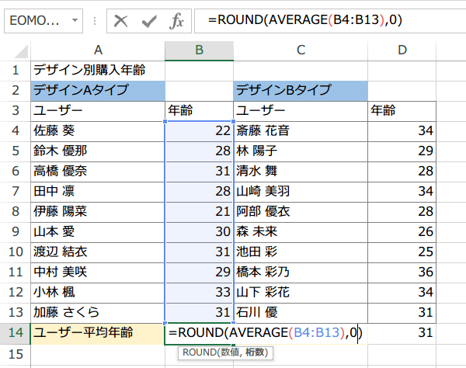Viewport: 466px width, 368px height.
Task: Click the 年齢 header in column B
Action: tap(199, 111)
